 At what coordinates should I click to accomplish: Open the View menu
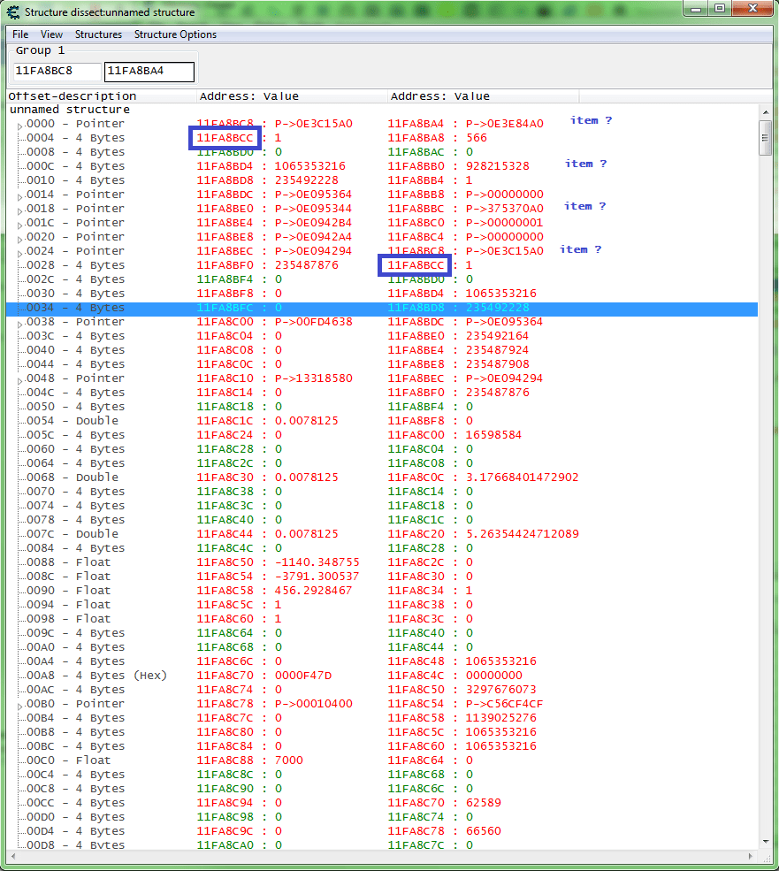[50, 34]
